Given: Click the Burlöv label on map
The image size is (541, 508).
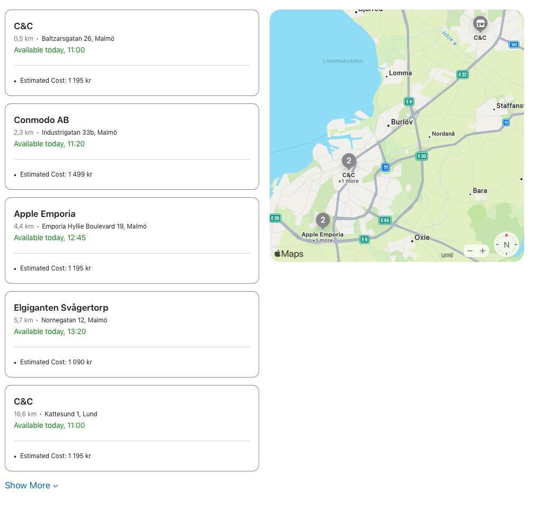Looking at the screenshot, I should (402, 122).
